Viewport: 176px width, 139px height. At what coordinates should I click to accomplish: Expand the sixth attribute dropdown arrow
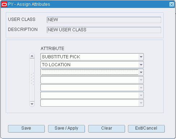click(141, 95)
